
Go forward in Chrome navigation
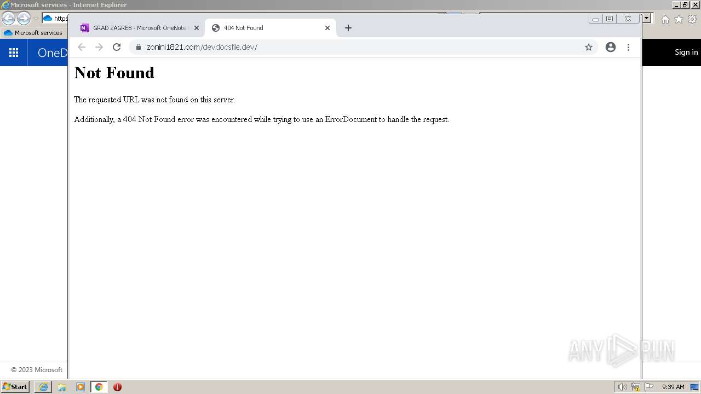point(99,47)
